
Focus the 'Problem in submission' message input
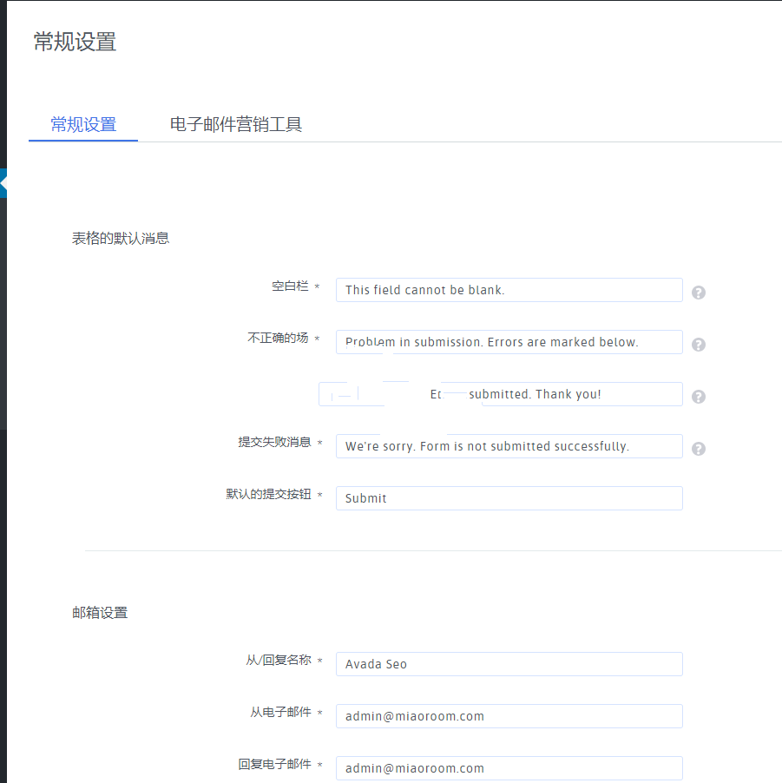pos(509,342)
